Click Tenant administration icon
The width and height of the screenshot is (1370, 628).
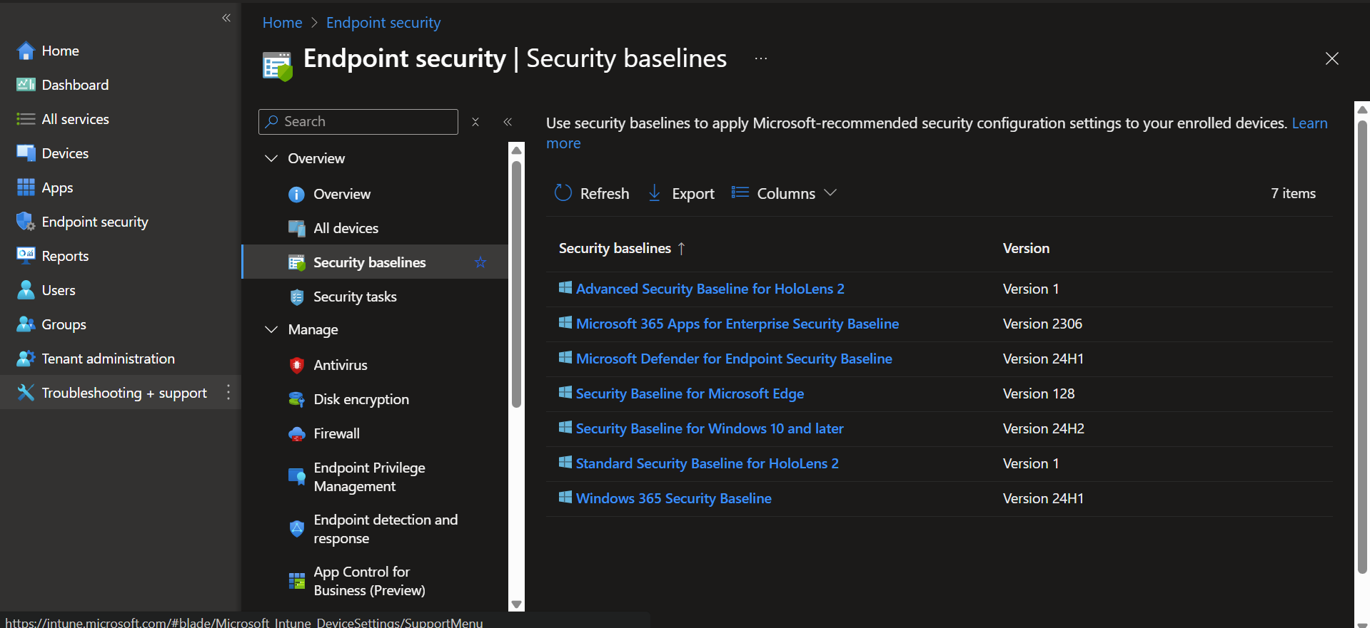[x=26, y=359]
